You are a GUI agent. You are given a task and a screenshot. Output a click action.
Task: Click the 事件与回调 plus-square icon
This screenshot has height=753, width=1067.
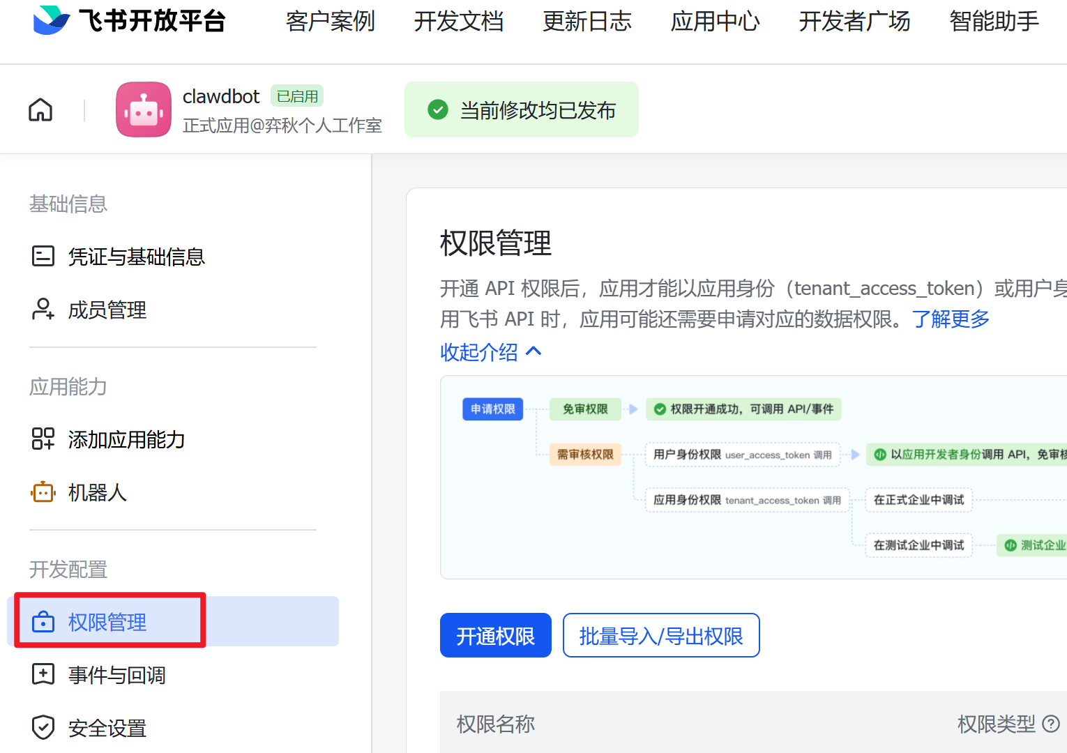43,674
